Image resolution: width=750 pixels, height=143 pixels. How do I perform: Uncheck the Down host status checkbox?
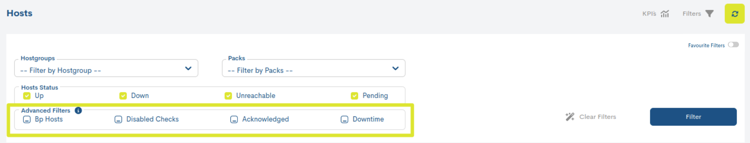point(123,96)
